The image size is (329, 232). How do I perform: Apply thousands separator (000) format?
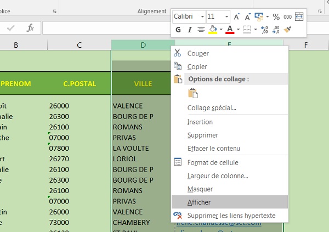pyautogui.click(x=287, y=17)
